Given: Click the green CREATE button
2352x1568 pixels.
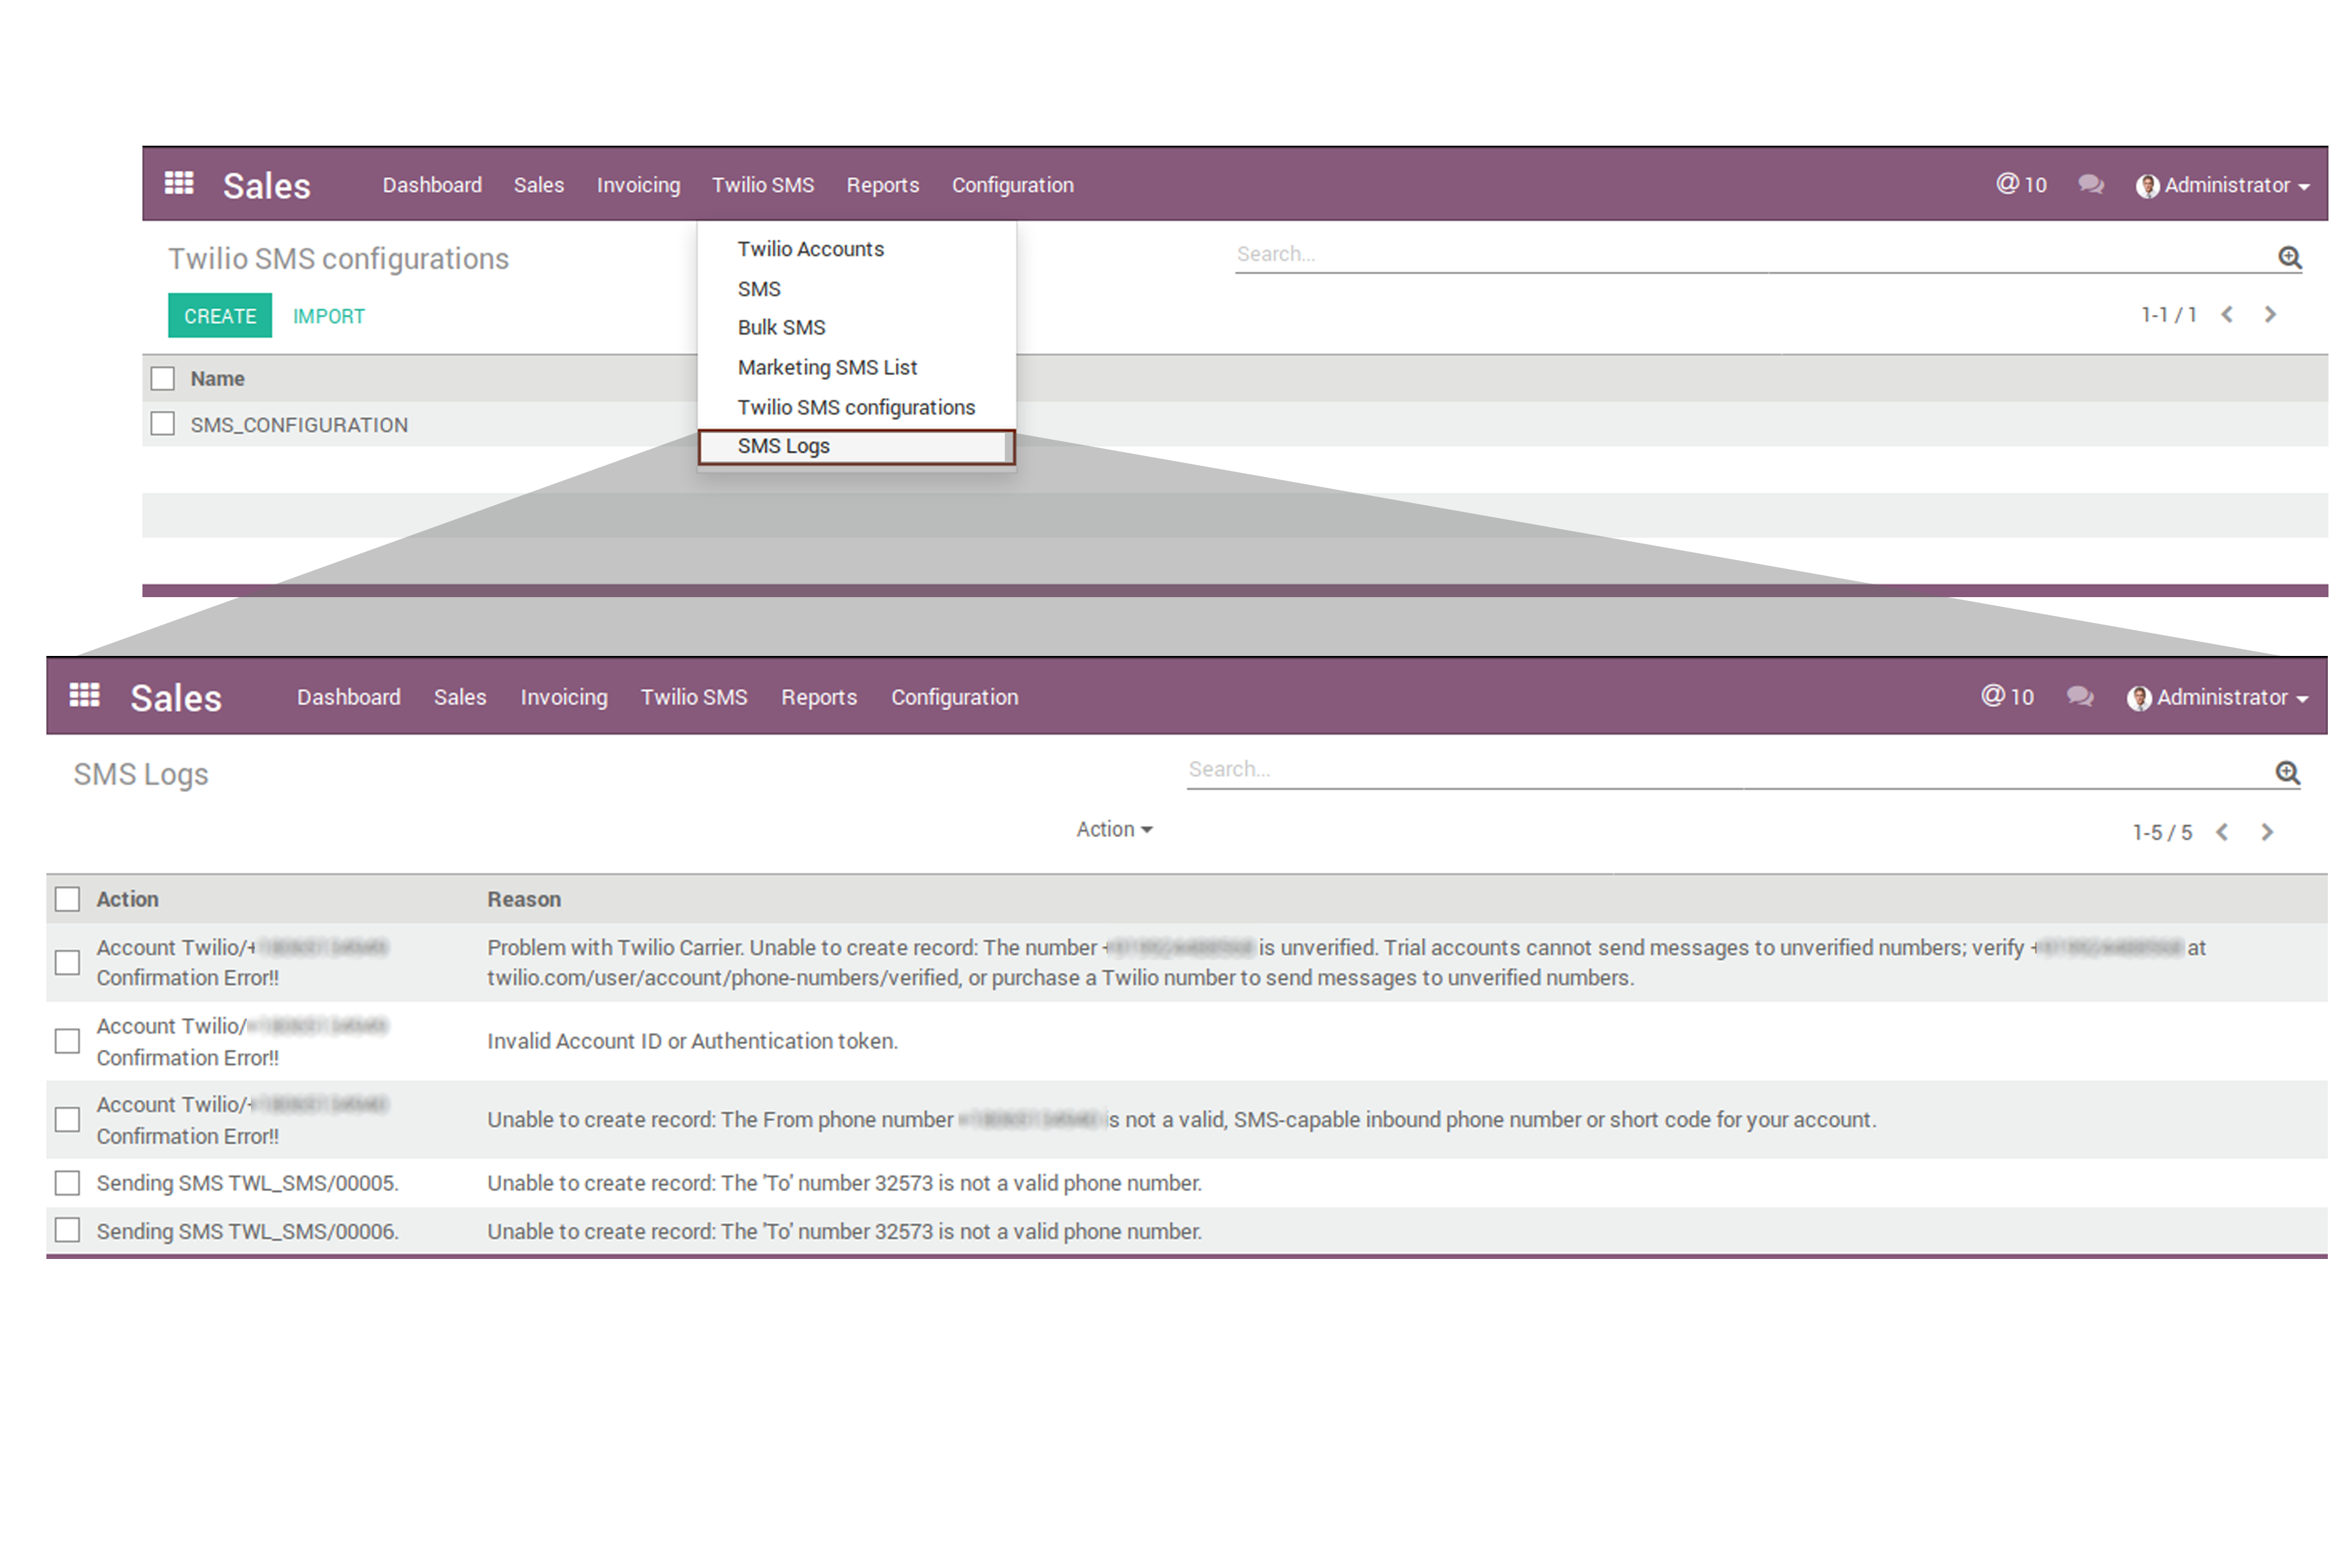Looking at the screenshot, I should [220, 316].
